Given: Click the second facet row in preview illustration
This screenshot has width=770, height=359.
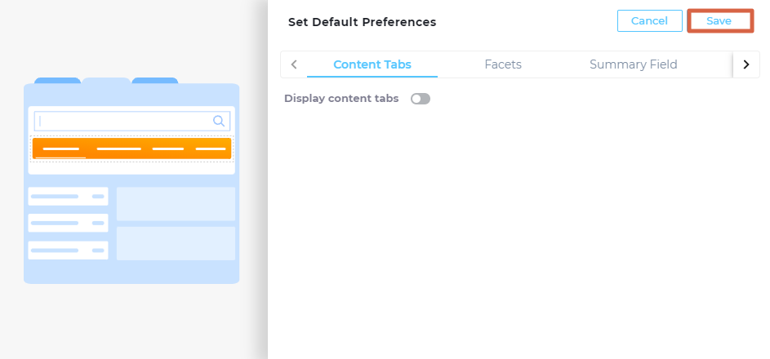Looking at the screenshot, I should click(68, 223).
